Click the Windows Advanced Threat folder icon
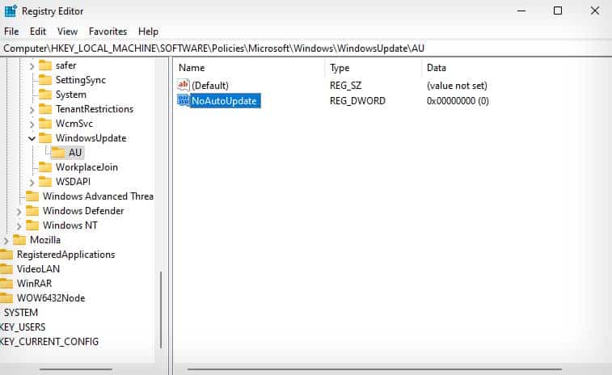The height and width of the screenshot is (375, 612). [32, 196]
